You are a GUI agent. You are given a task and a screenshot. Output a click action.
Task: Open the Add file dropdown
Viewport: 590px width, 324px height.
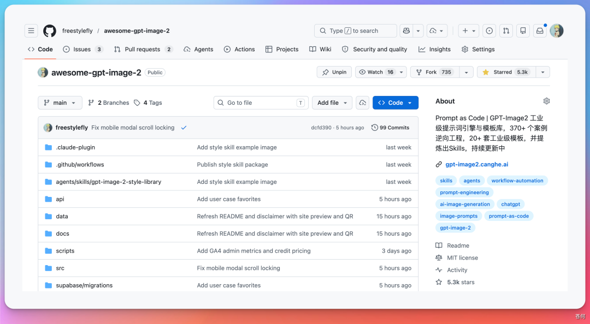click(x=332, y=103)
